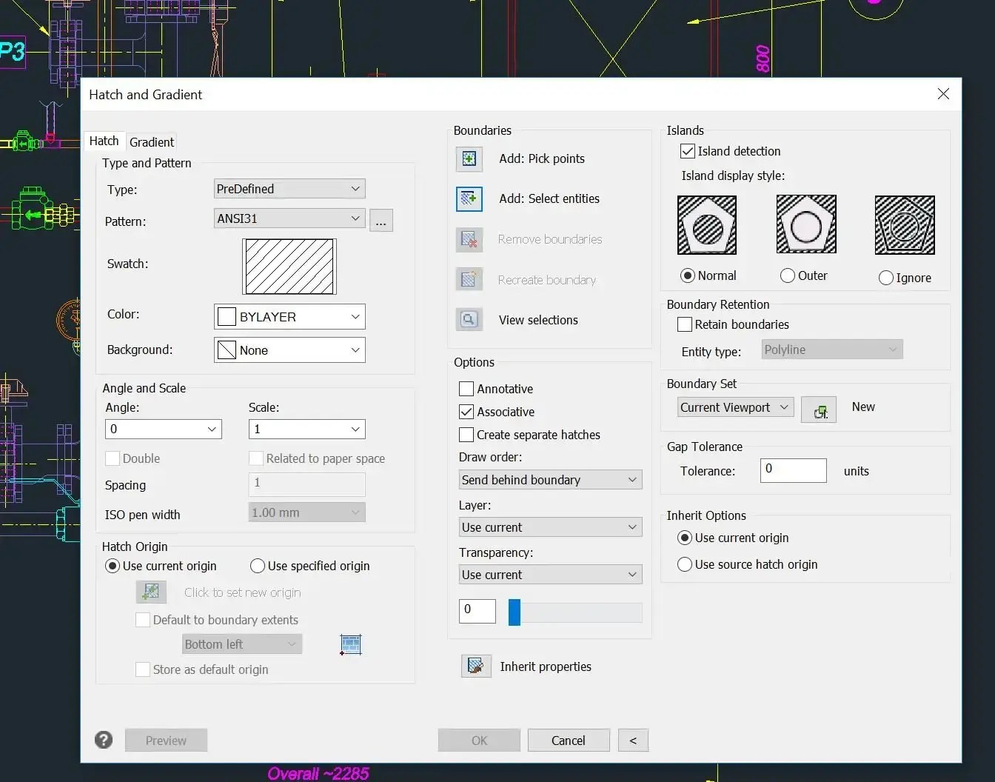995x782 pixels.
Task: Click the Add: Select entities label
Action: coord(549,198)
